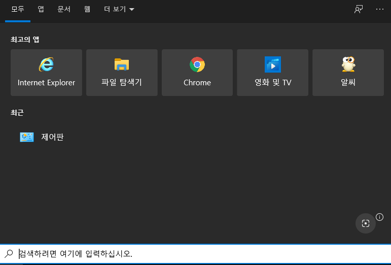
Task: Open 제어판 from recent list
Action: click(42, 137)
